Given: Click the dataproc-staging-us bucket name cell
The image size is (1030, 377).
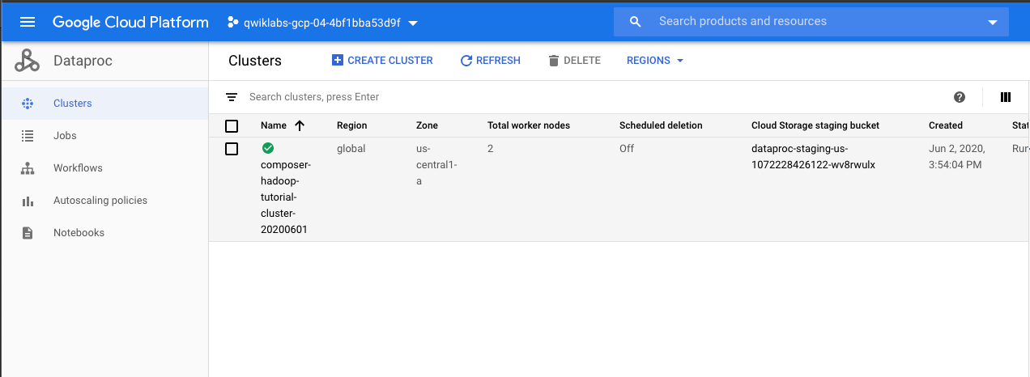Looking at the screenshot, I should tap(814, 157).
